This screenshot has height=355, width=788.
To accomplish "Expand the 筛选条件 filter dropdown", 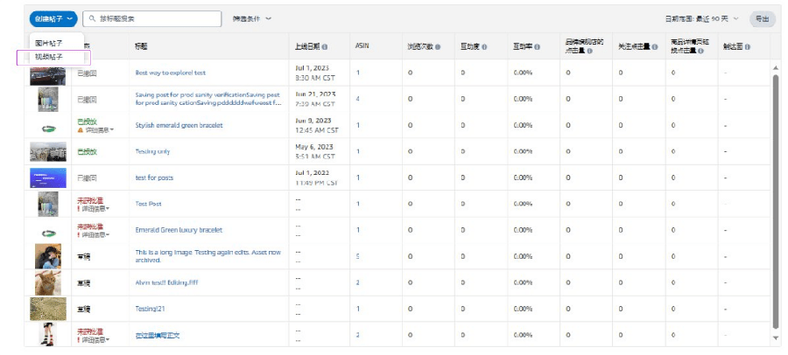I will pos(252,18).
